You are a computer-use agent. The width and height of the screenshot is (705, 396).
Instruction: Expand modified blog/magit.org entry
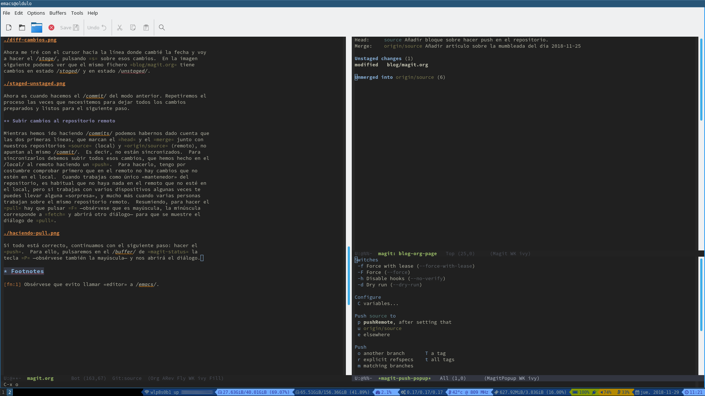[x=391, y=65]
